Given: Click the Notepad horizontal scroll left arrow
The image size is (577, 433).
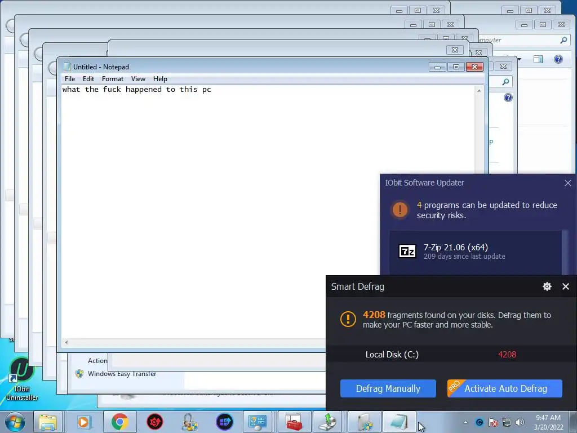Looking at the screenshot, I should coord(66,342).
